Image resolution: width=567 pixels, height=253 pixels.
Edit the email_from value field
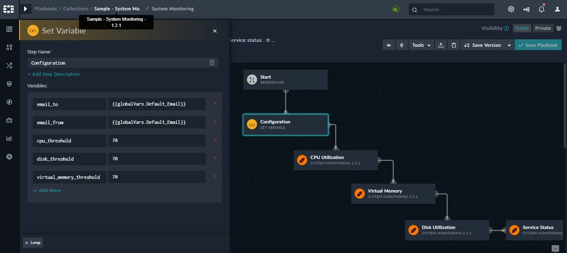[x=157, y=122]
